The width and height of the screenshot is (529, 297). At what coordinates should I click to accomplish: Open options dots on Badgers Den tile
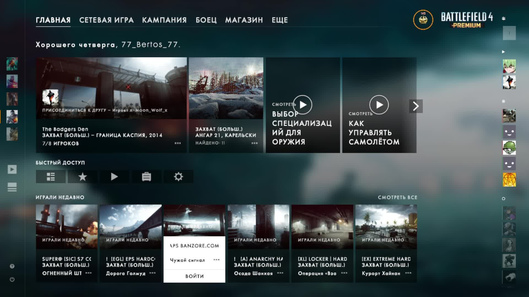pos(178,143)
